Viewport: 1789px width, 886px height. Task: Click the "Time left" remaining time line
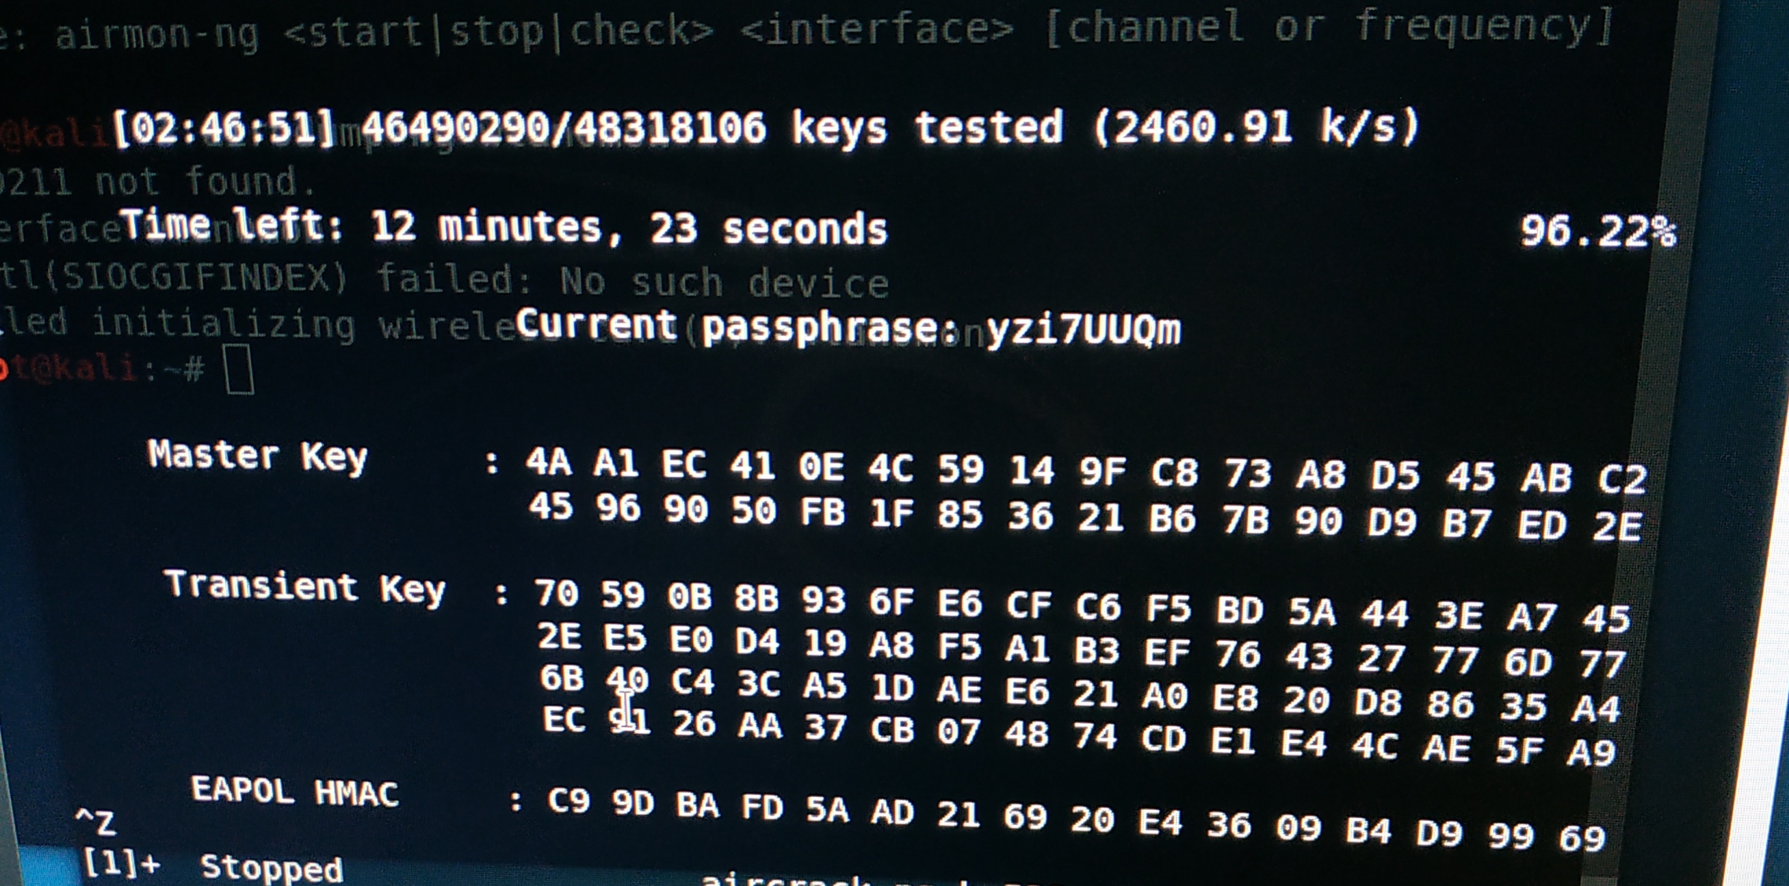click(504, 227)
